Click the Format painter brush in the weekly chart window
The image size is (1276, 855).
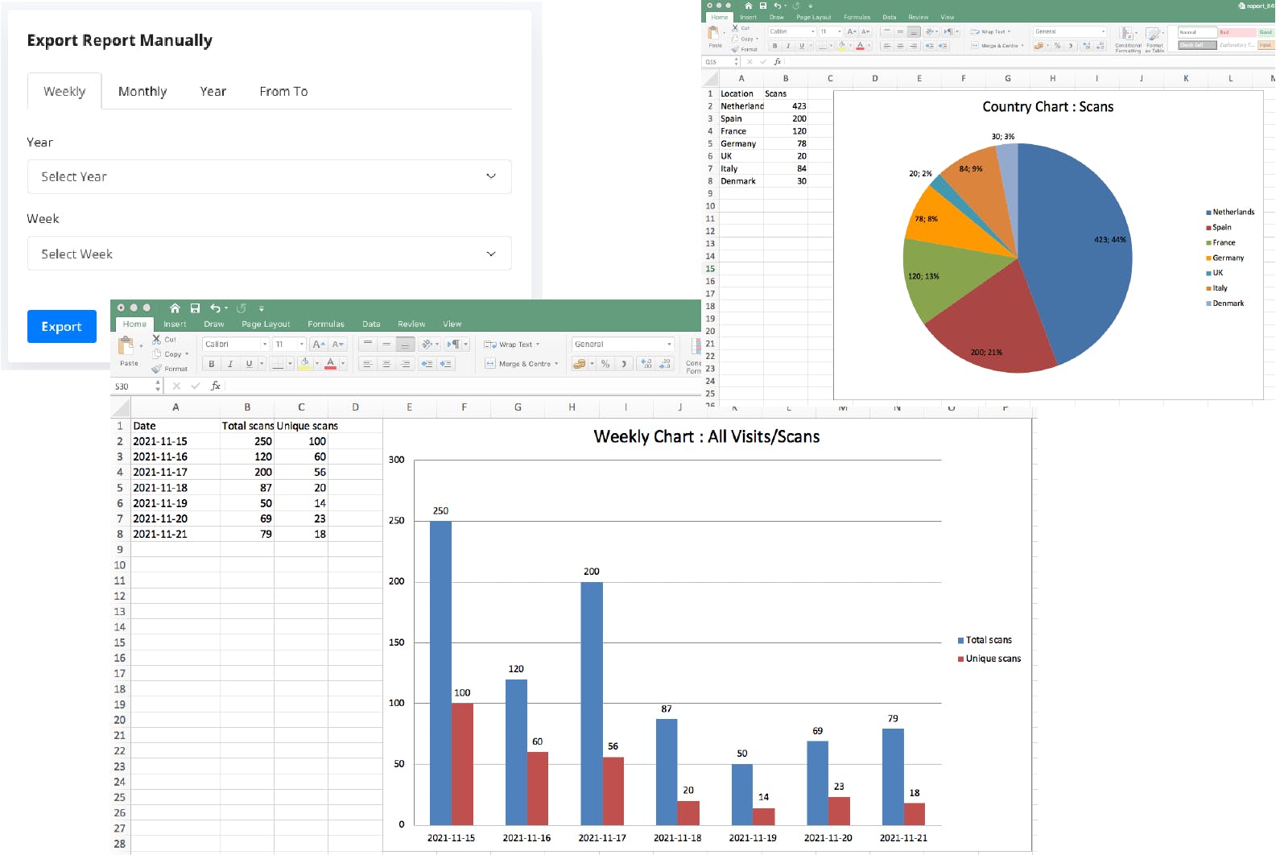tap(157, 369)
